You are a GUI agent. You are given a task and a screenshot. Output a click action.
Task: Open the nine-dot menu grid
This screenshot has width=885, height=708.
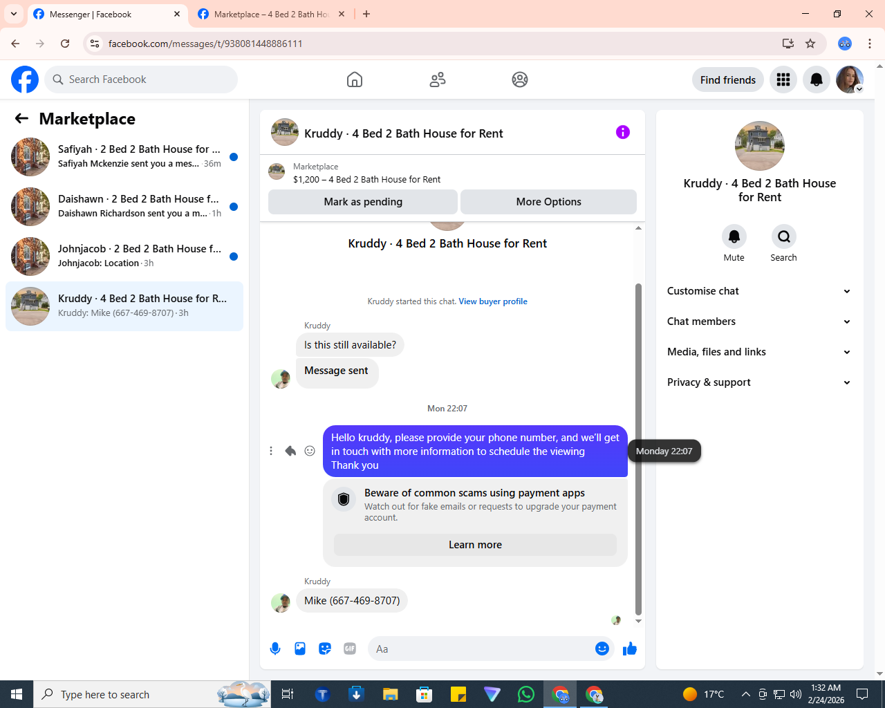[x=783, y=80]
